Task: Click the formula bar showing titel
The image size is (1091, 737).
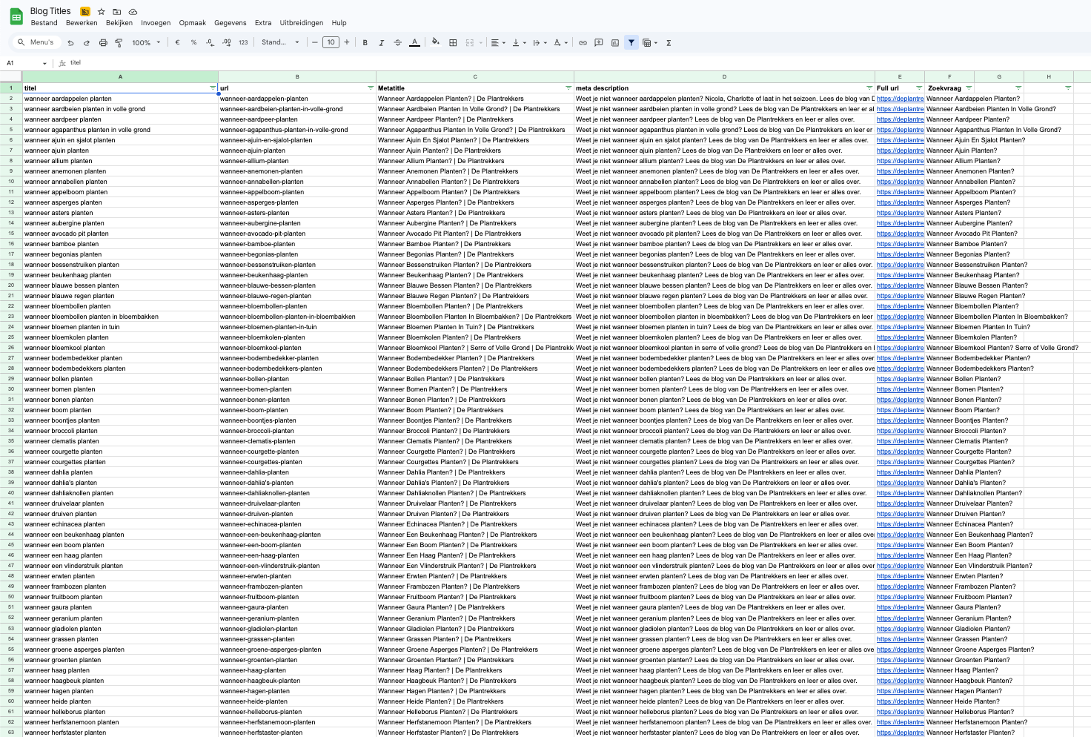Action: coord(578,63)
